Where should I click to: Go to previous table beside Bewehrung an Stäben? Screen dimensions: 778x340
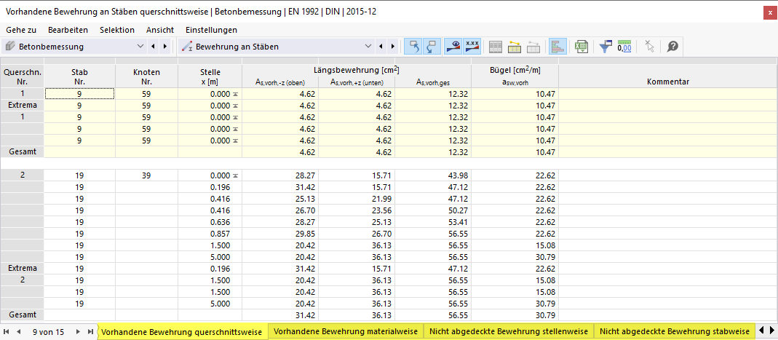[381, 47]
